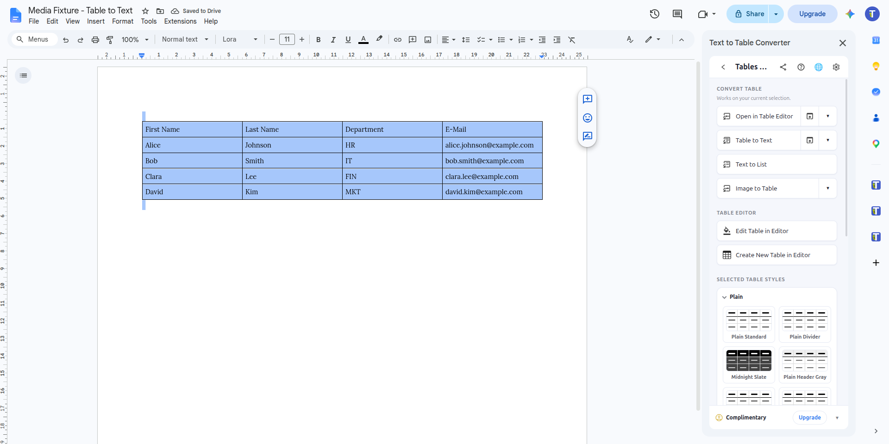Click the Insert link icon

[x=398, y=40]
